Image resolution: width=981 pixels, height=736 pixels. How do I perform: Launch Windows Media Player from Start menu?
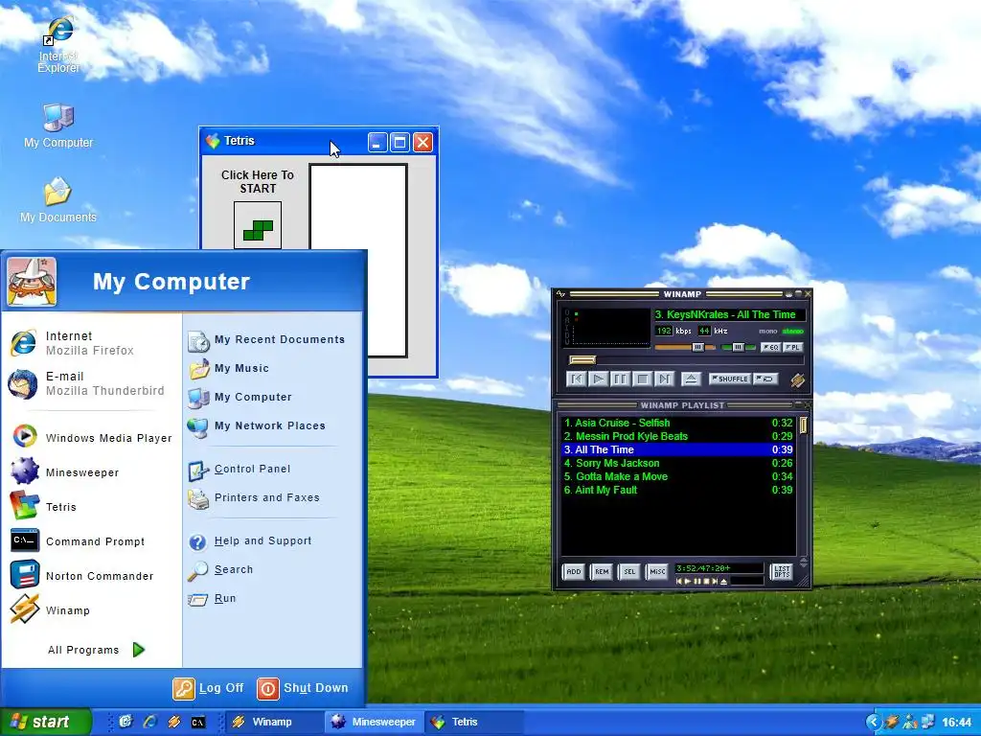(x=91, y=437)
